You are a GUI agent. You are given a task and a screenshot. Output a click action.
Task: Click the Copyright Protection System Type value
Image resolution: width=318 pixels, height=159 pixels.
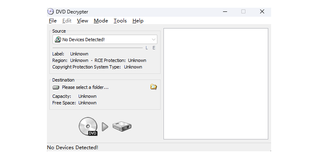133,67
